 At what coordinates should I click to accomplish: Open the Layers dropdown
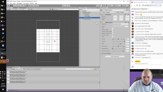pyautogui.click(x=118, y=6)
